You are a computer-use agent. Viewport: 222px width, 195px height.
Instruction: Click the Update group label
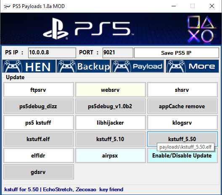click(x=15, y=77)
